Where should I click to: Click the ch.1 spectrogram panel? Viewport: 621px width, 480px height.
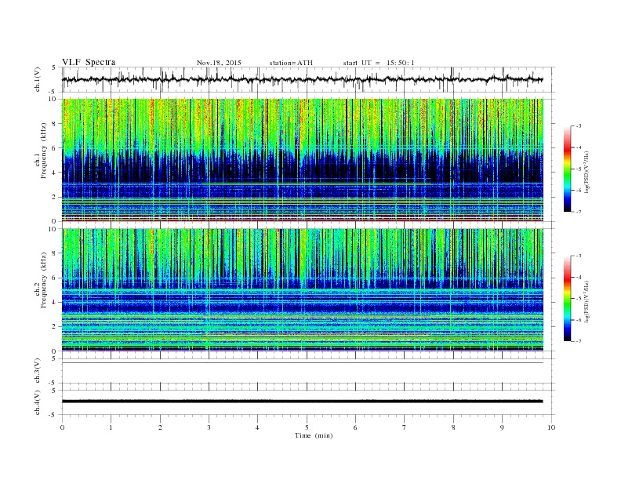(x=302, y=160)
